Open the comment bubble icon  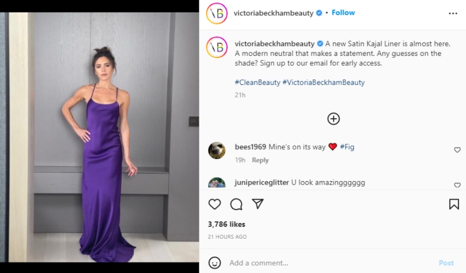coord(236,204)
